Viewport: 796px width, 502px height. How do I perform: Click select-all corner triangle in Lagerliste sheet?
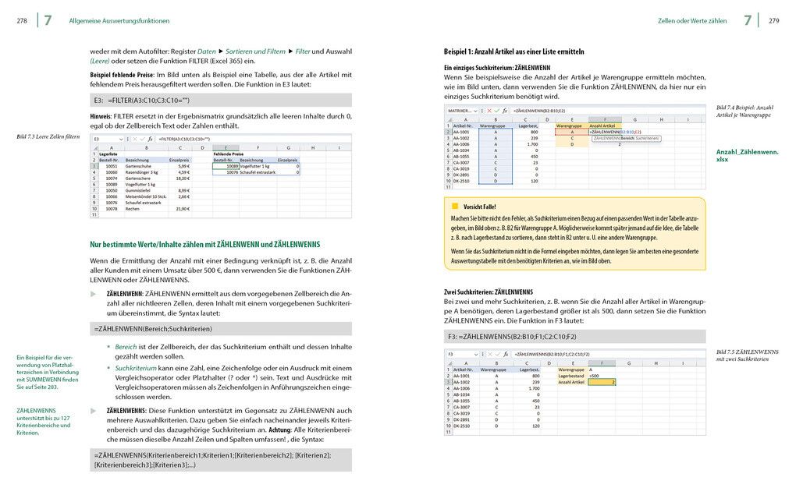coord(94,148)
